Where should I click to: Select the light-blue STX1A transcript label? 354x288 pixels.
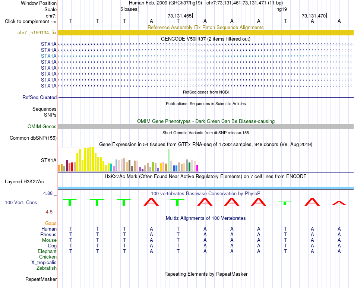[48, 56]
